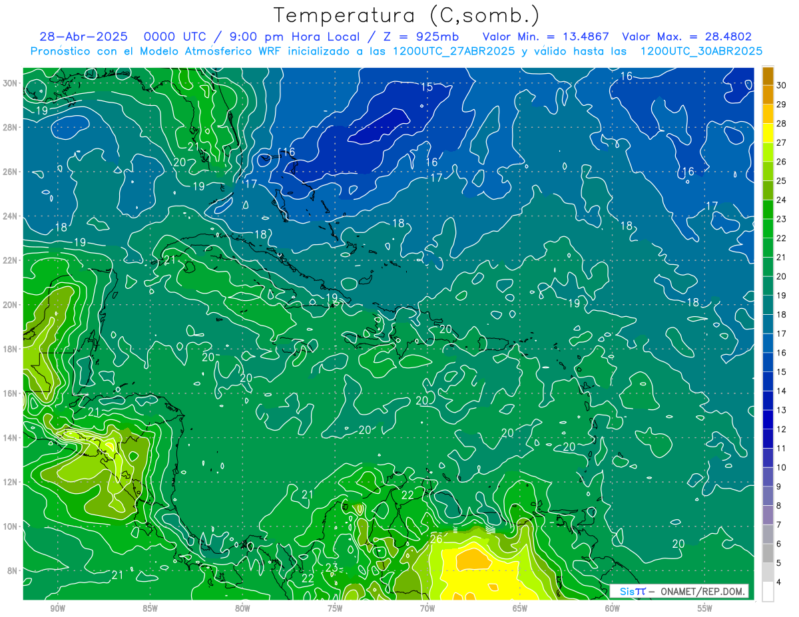
Task: Click the "24N" latitude axis label
Action: coord(11,216)
